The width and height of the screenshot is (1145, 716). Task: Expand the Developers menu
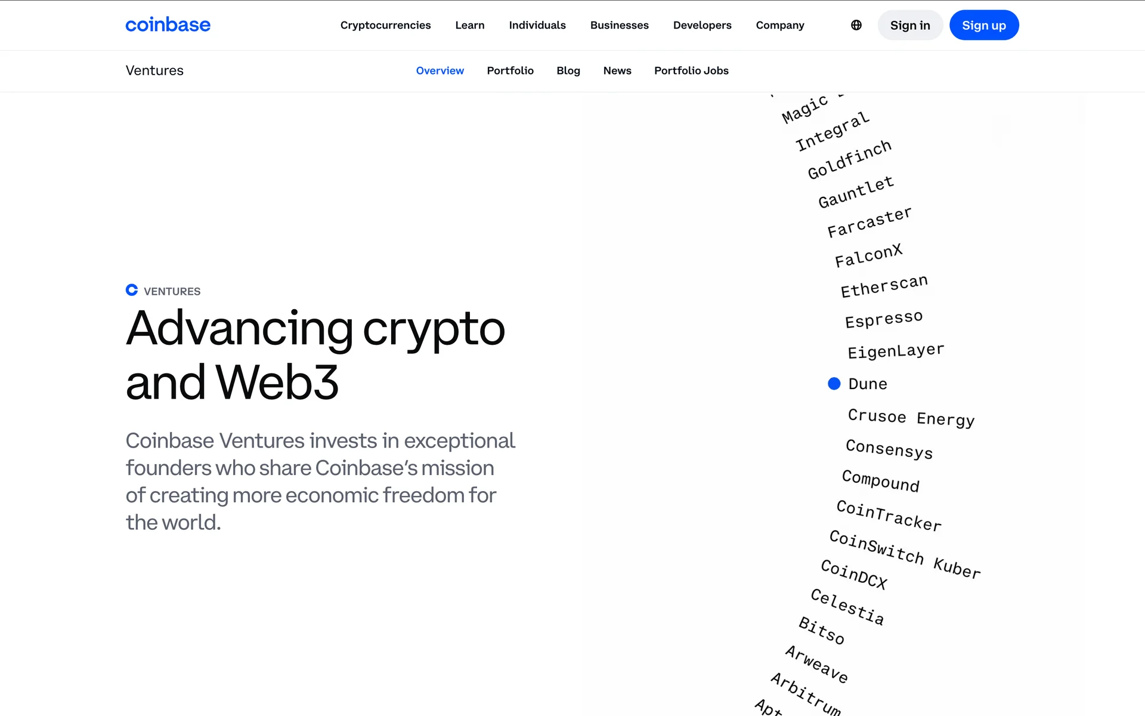pyautogui.click(x=702, y=25)
